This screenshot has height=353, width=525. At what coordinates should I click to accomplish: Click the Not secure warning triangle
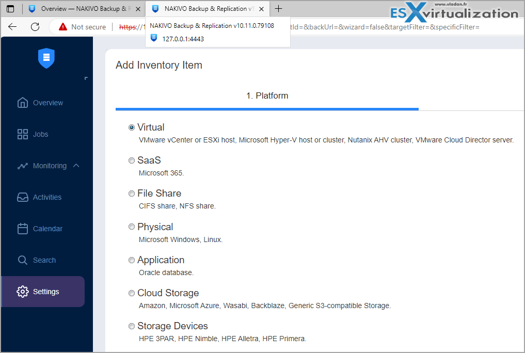coord(62,27)
